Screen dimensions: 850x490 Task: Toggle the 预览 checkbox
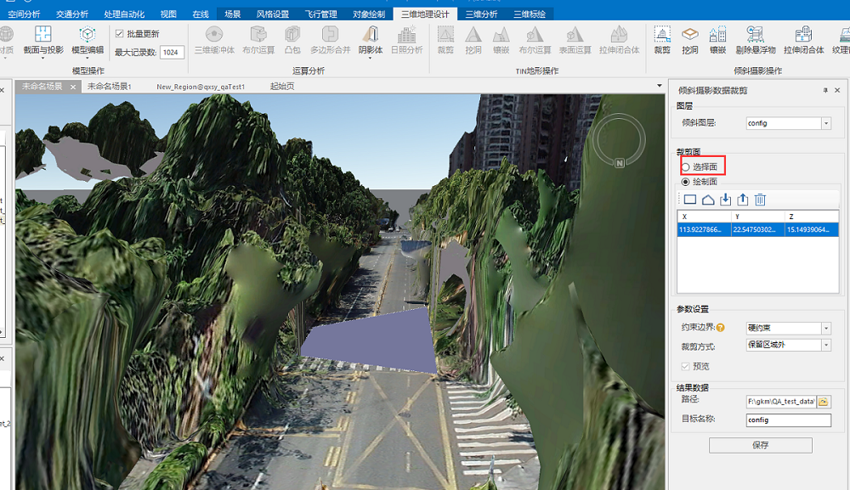[685, 367]
